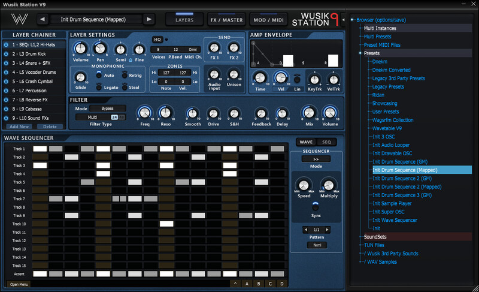Open Browser (options/save) entry
The height and width of the screenshot is (292, 479).
(x=381, y=20)
